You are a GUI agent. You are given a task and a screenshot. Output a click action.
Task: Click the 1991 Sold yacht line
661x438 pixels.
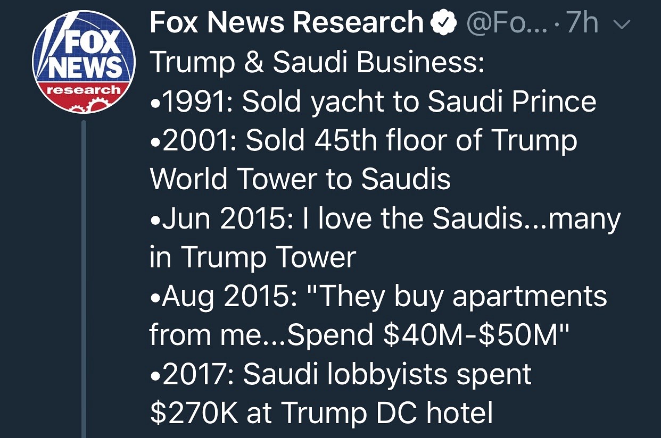(x=373, y=102)
